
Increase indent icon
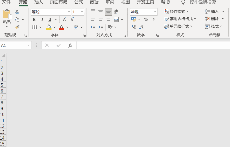101,27
